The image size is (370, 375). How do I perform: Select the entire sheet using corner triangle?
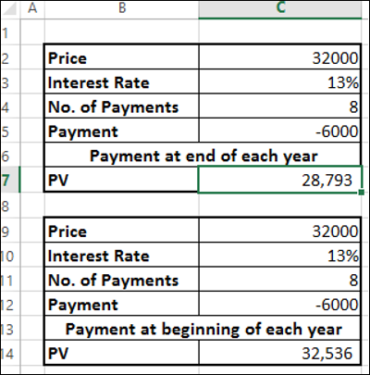10,8
